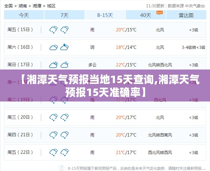Select the 周六（16日） row date
The height and width of the screenshot is (171, 210).
[x=20, y=47]
